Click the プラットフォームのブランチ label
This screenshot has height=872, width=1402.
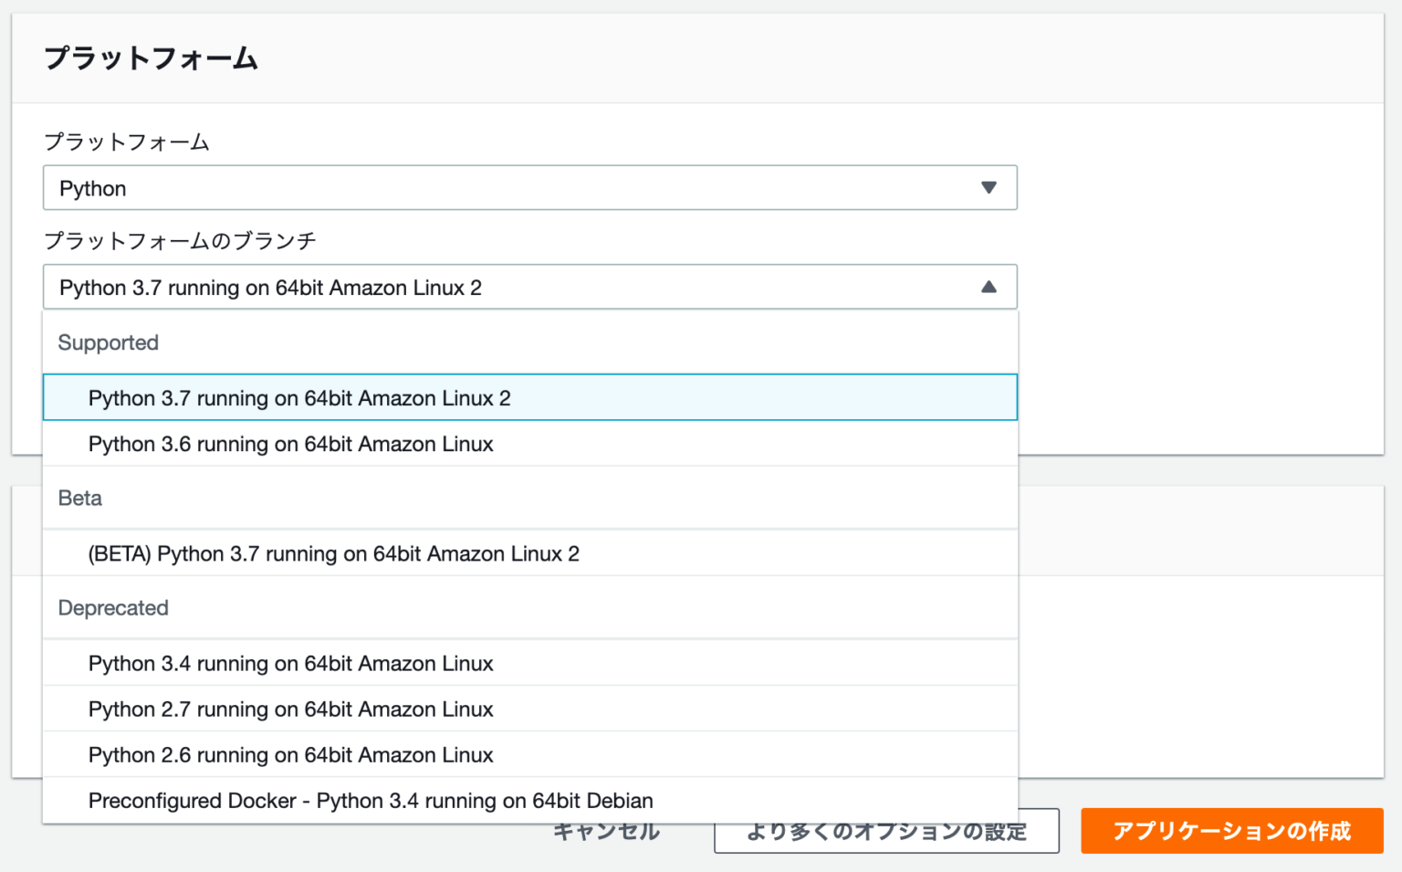pos(180,240)
